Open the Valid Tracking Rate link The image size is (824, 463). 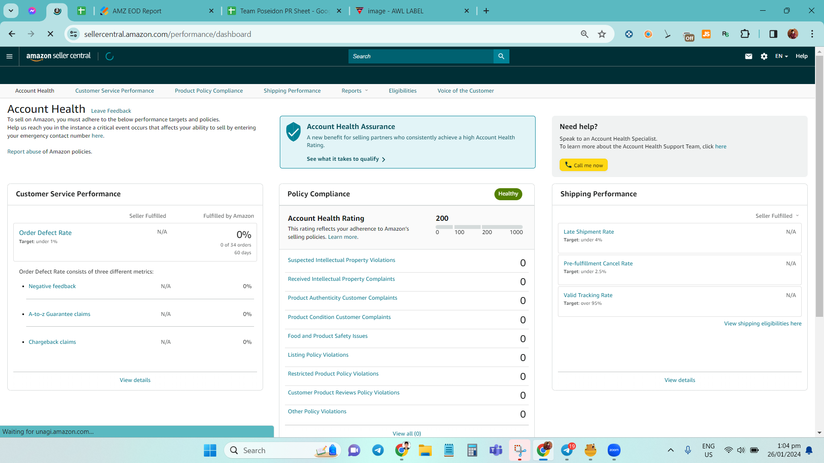588,295
